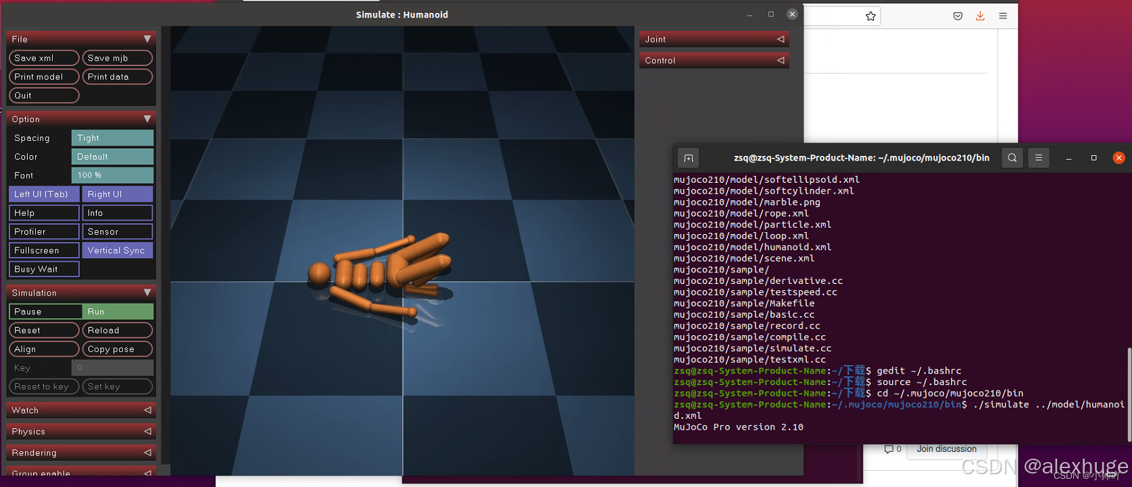Change Font size from 100 %

click(x=112, y=175)
